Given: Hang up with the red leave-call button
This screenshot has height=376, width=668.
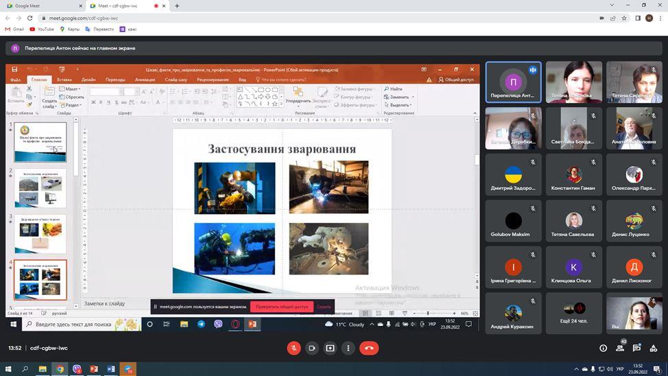Looking at the screenshot, I should point(369,349).
